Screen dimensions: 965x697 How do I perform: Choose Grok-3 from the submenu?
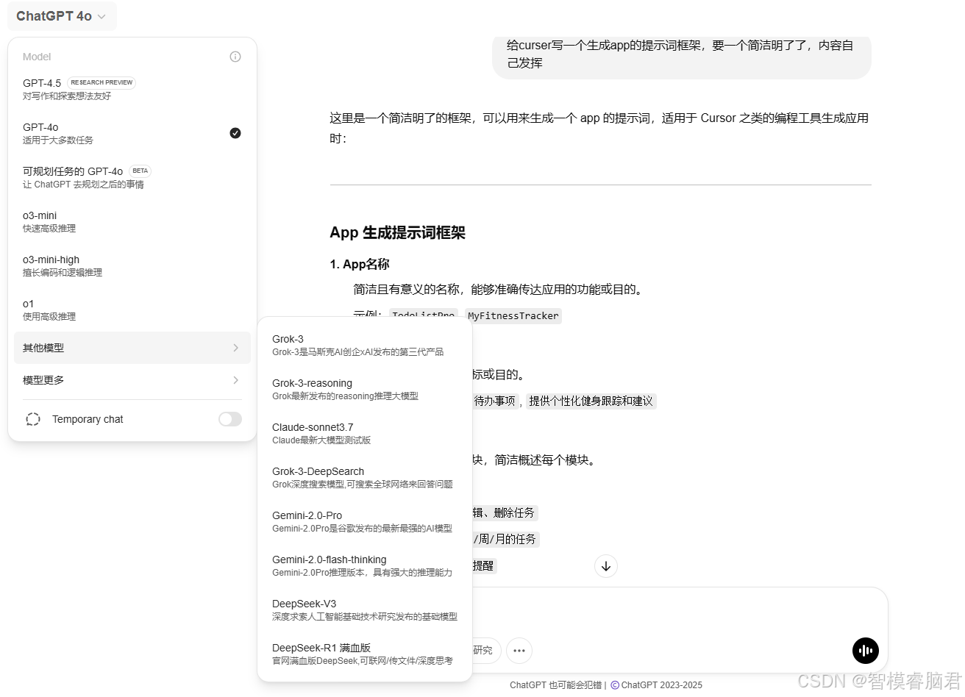[365, 345]
